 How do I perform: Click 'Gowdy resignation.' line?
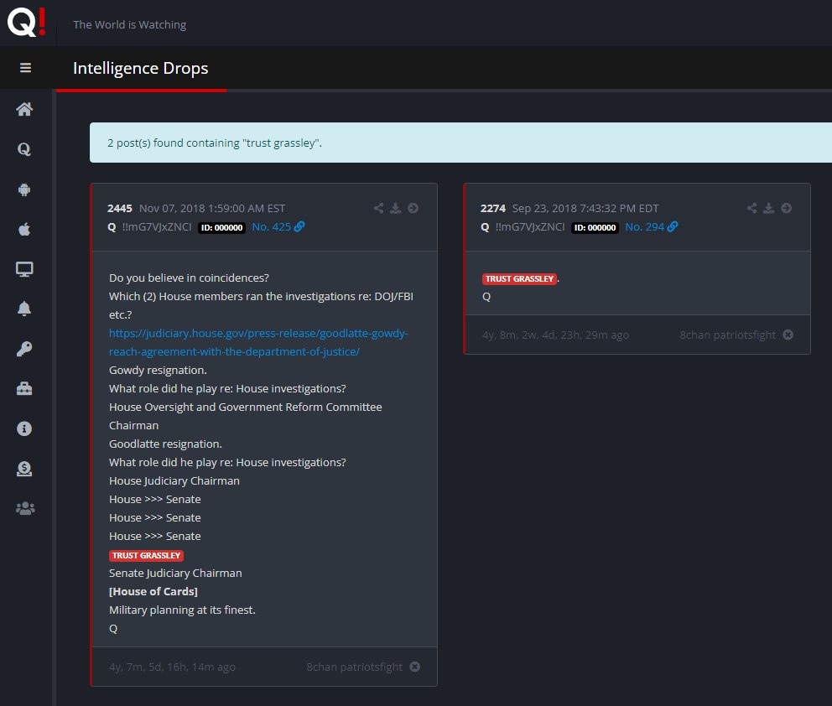(x=158, y=371)
